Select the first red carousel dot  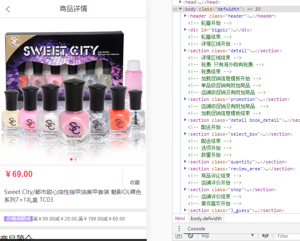(x=71, y=159)
